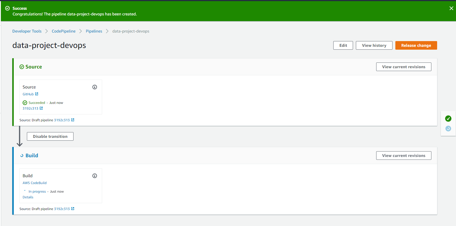The width and height of the screenshot is (456, 226).
Task: View current revisions for Build stage
Action: coord(404,156)
